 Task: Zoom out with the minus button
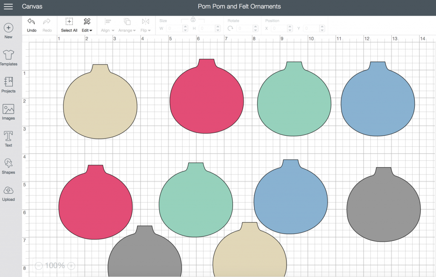[39, 266]
